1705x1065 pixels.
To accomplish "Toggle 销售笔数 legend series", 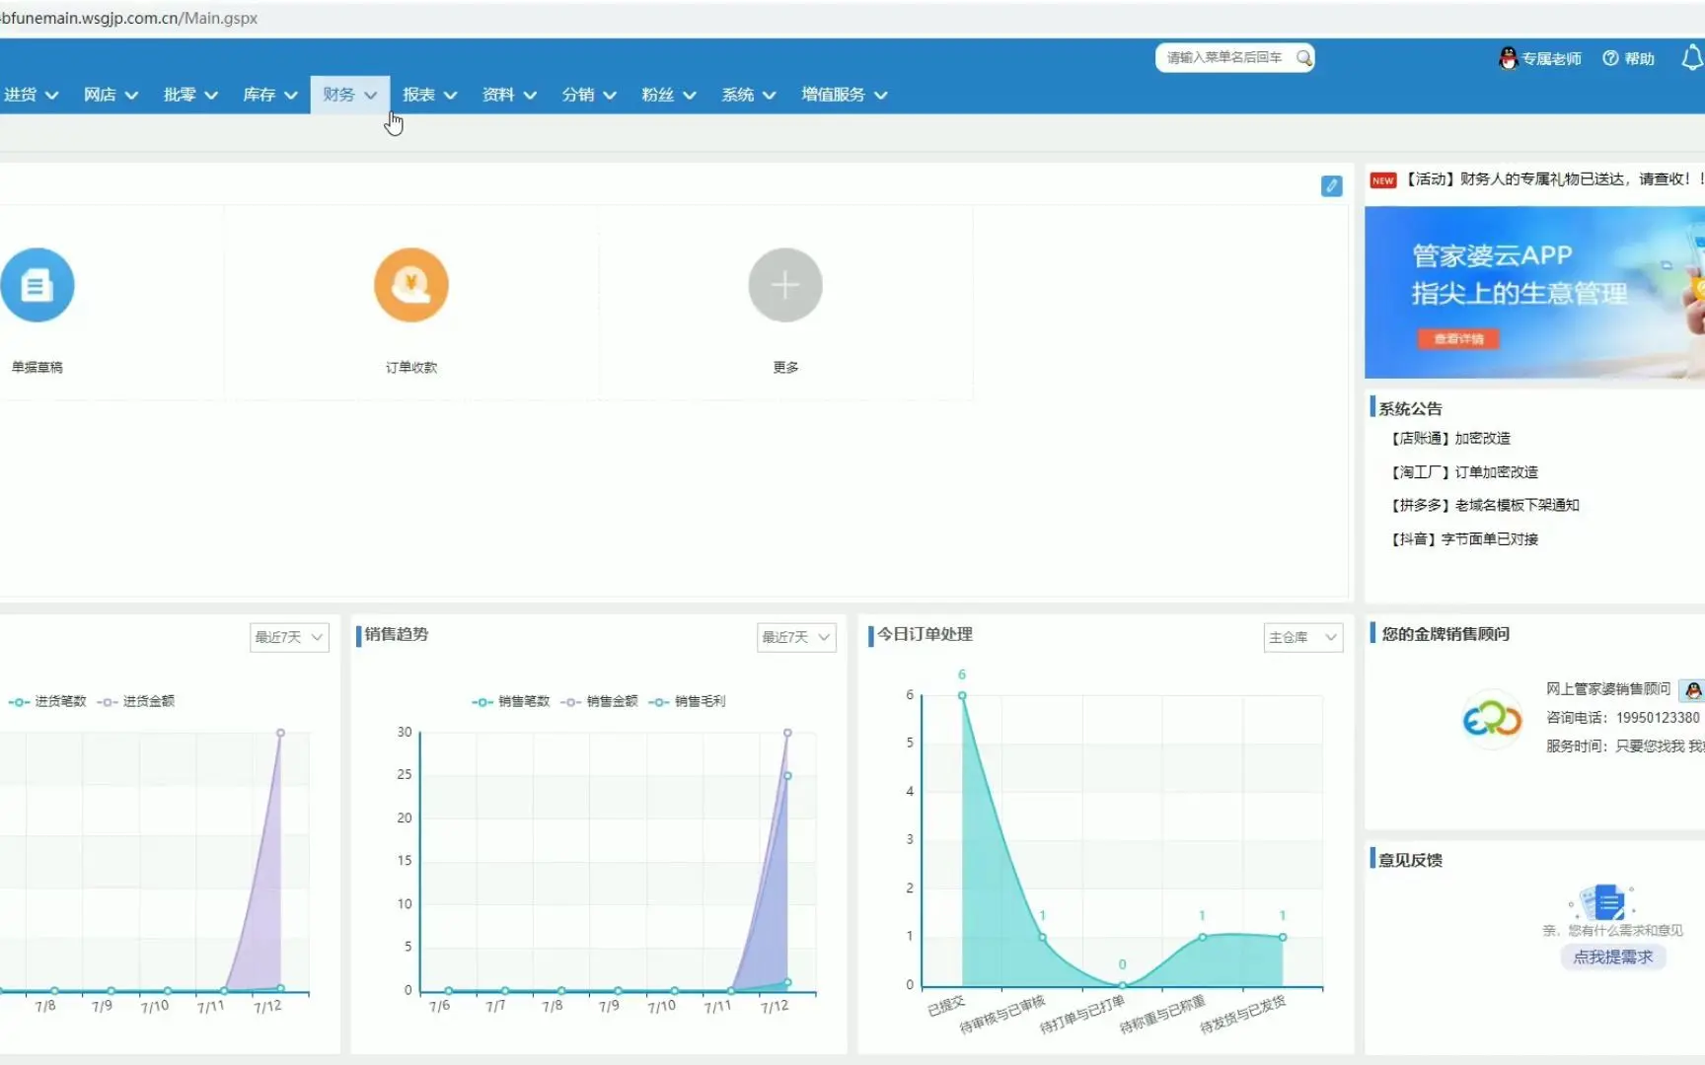I will (510, 701).
